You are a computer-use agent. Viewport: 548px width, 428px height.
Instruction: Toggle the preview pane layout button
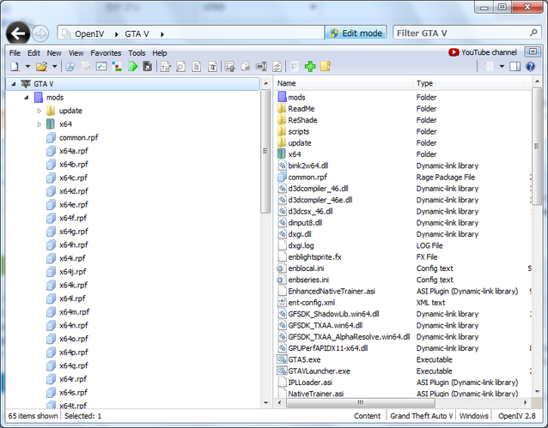(515, 66)
